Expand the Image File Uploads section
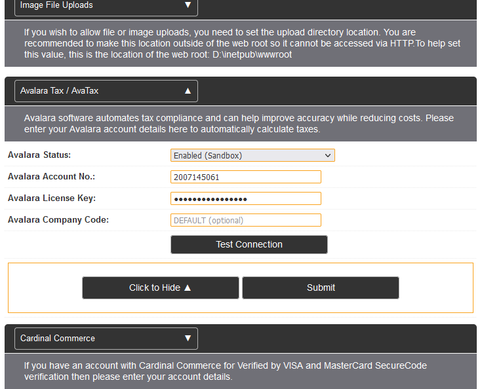 tap(106, 5)
